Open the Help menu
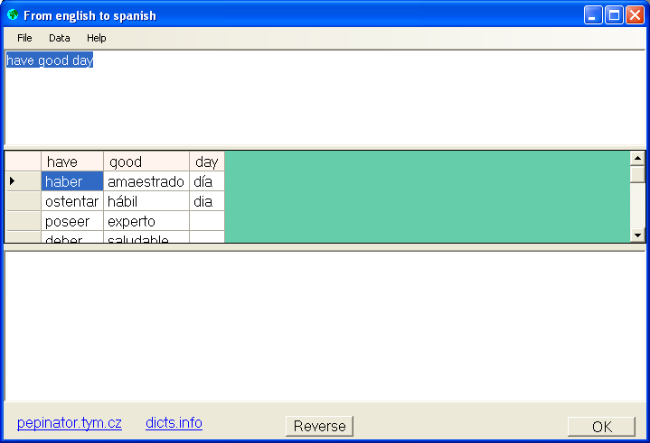This screenshot has height=443, width=650. coord(96,38)
